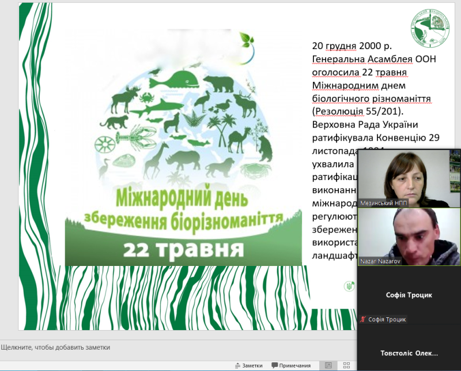The image size is (461, 371).
Task: Click the small trident emblem on slide
Action: pos(349,285)
